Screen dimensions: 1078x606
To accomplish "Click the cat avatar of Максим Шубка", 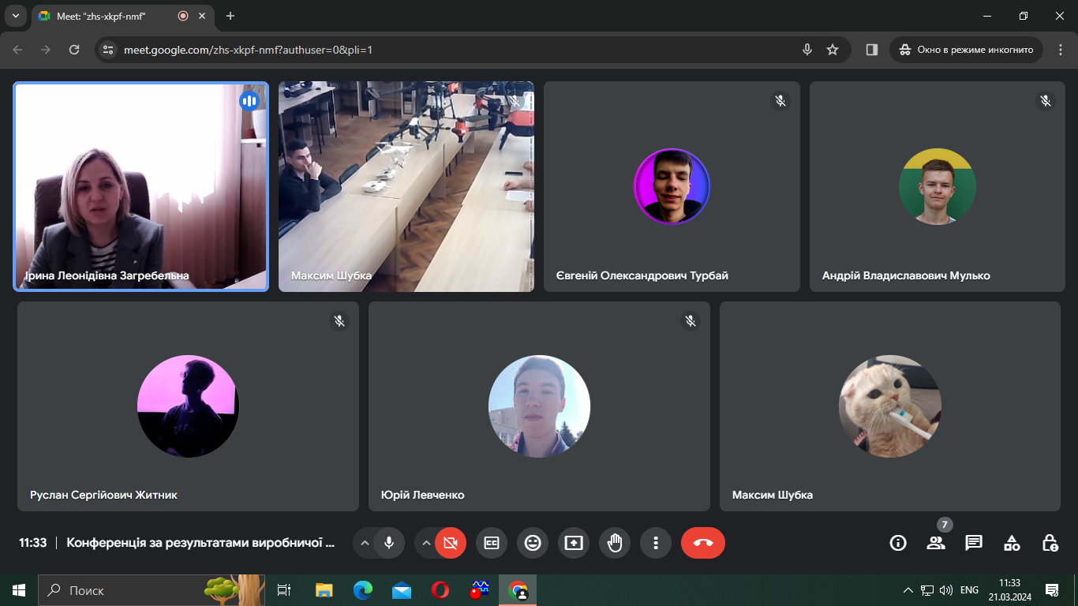I will [890, 406].
